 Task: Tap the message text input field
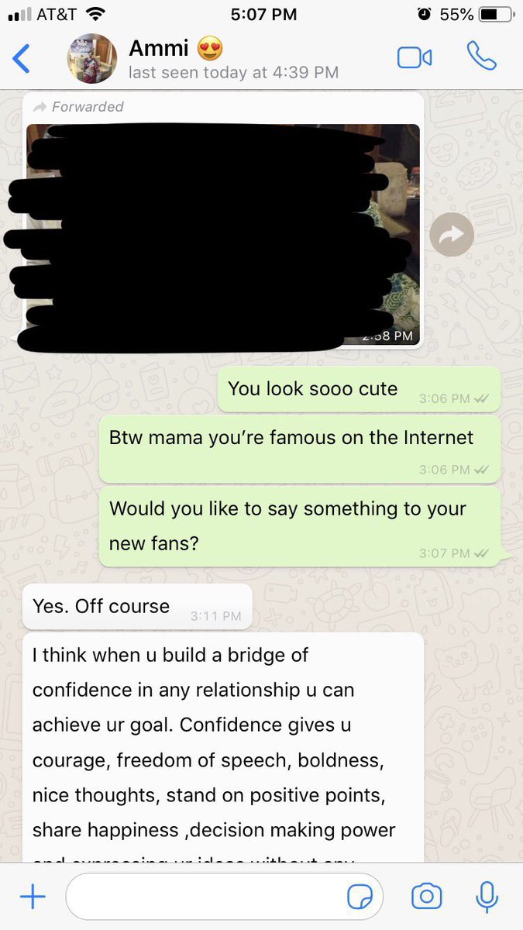[225, 897]
